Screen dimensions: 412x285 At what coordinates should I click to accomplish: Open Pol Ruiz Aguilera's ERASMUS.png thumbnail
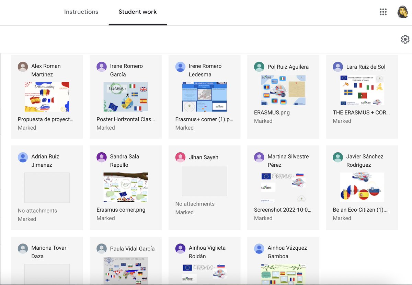283,90
